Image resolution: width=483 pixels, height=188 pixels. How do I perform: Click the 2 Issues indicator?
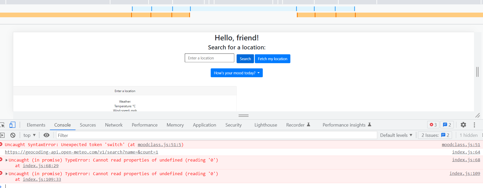[x=435, y=135]
